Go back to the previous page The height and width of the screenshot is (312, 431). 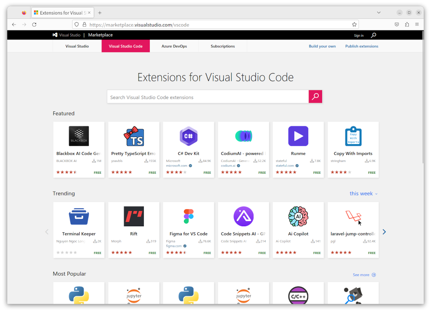14,24
